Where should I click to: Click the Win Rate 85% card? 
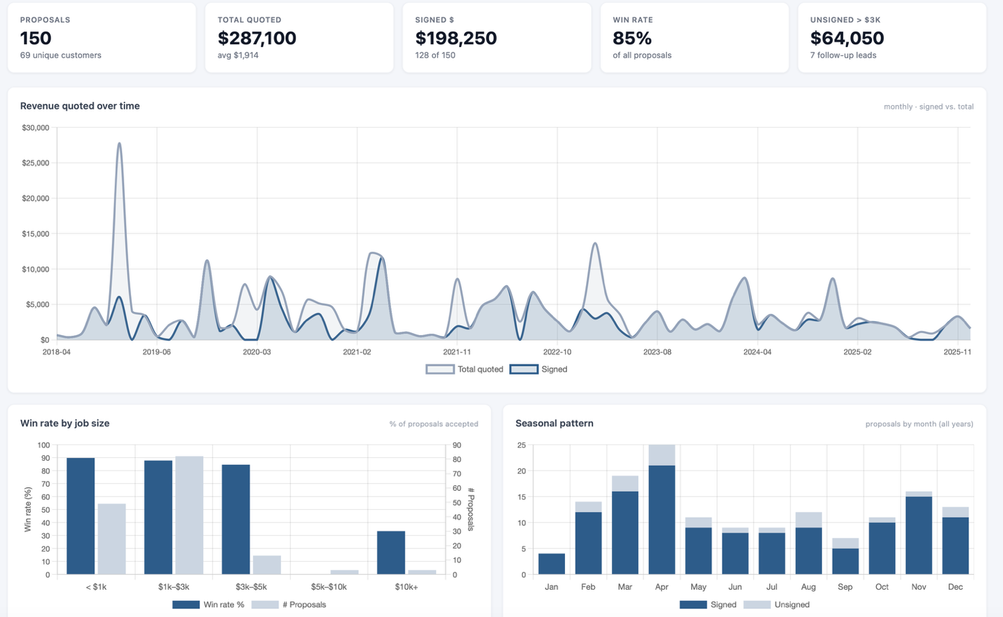(695, 37)
